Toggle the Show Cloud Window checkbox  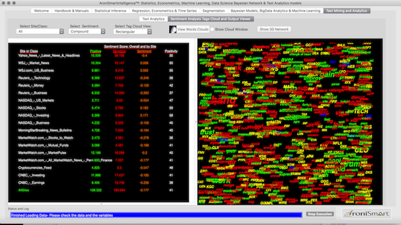[212, 29]
